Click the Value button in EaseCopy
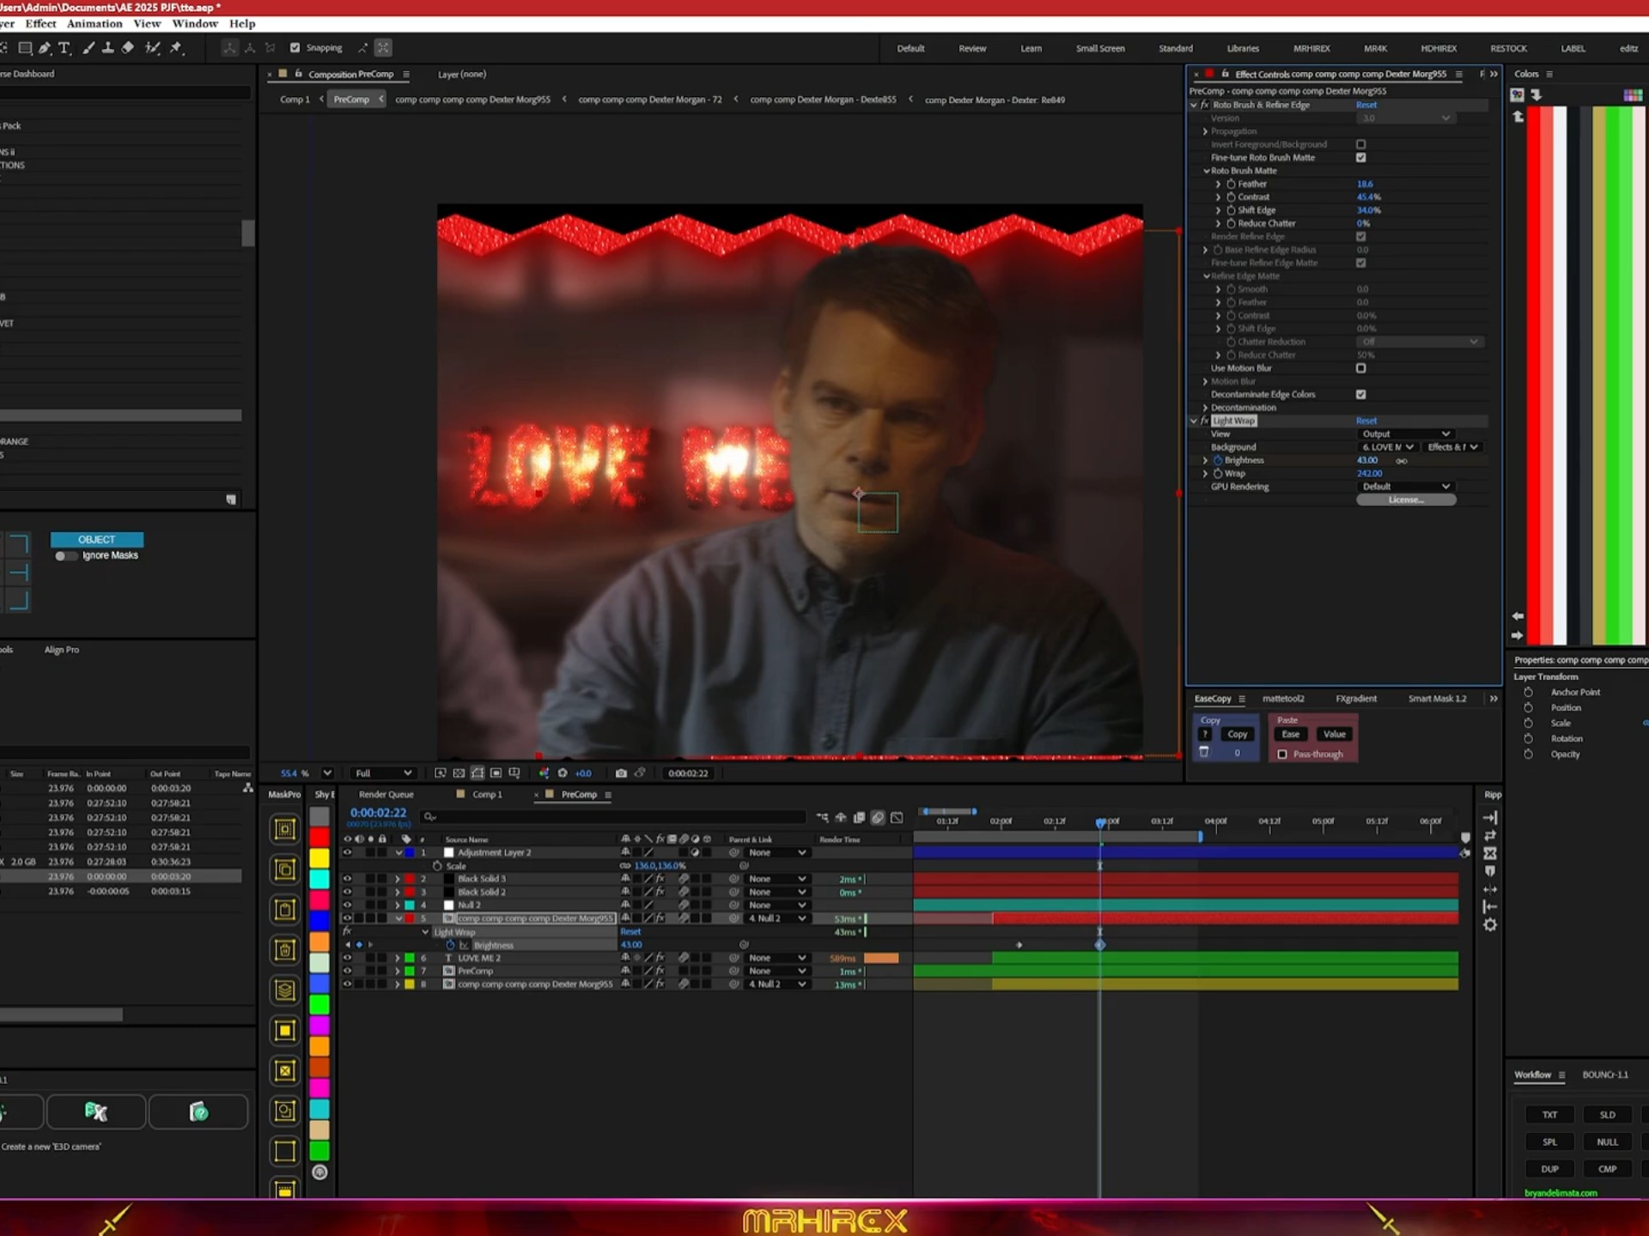Screen dimensions: 1649x1236 (x=1335, y=735)
